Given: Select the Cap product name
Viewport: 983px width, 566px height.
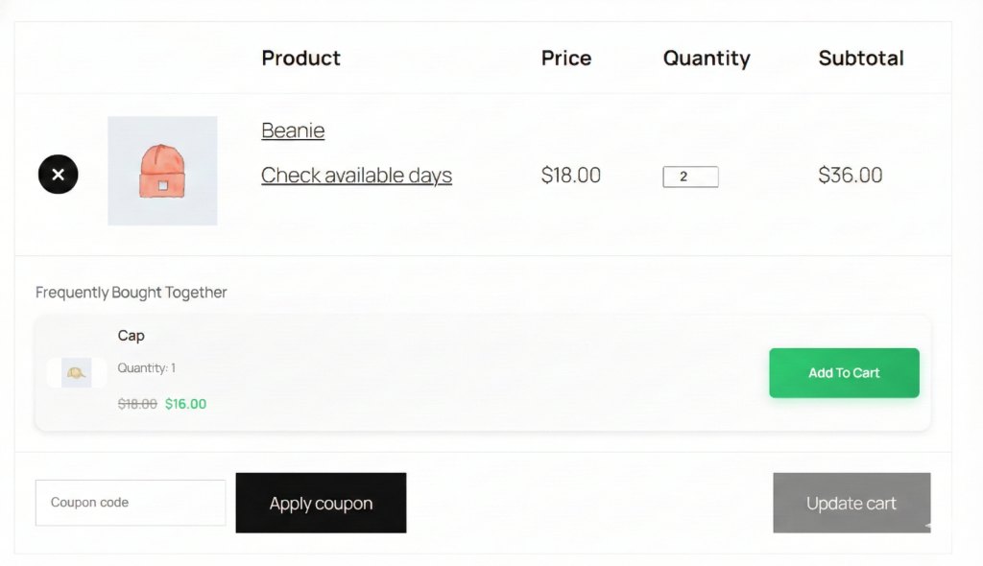Looking at the screenshot, I should point(132,336).
